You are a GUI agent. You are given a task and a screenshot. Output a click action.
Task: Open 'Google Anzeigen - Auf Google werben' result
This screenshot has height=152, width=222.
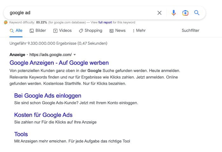click(59, 63)
